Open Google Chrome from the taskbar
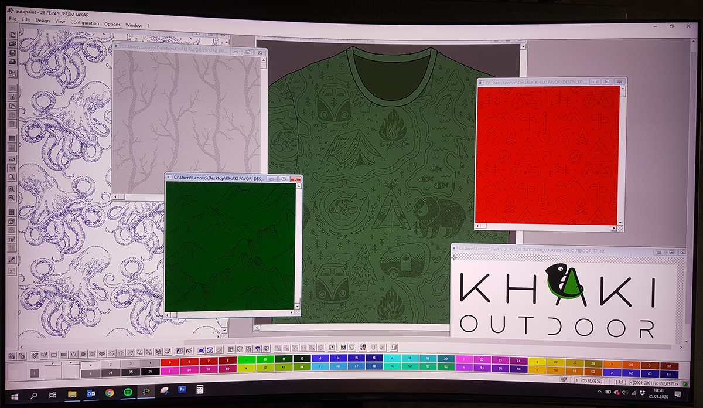This screenshot has height=408, width=703. click(110, 393)
